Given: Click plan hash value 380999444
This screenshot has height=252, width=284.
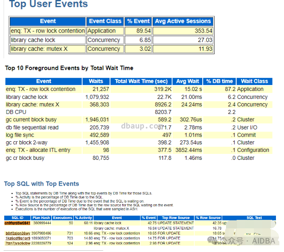Looking at the screenshot, I should 42,223.
